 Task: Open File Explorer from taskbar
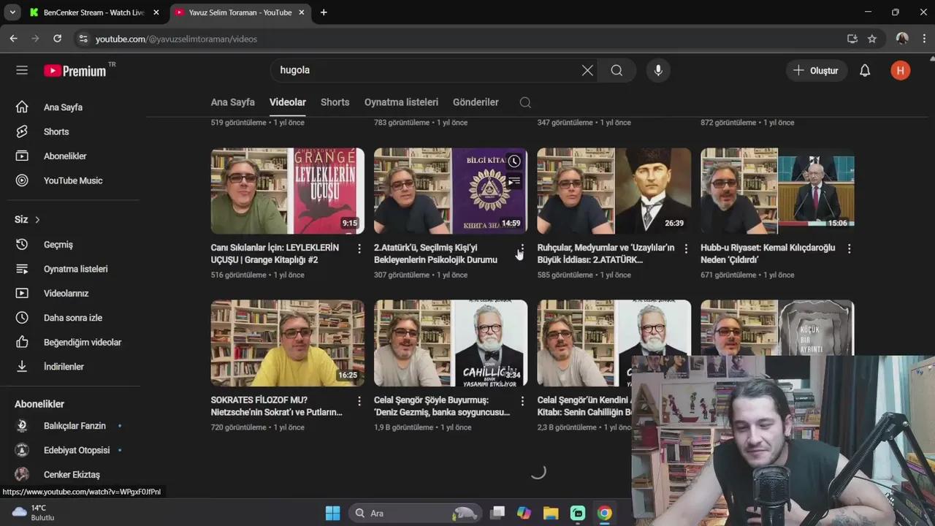pos(551,513)
